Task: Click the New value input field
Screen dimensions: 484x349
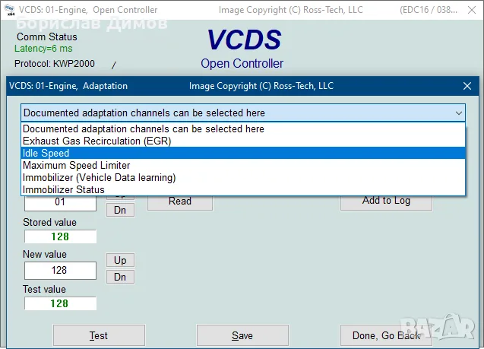Action: coord(60,271)
